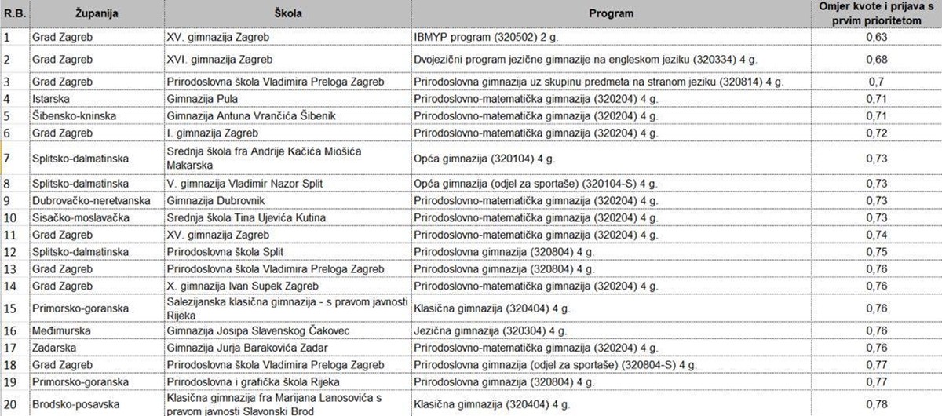This screenshot has width=942, height=416.
Task: Click the 'Škola' column header
Action: click(288, 14)
